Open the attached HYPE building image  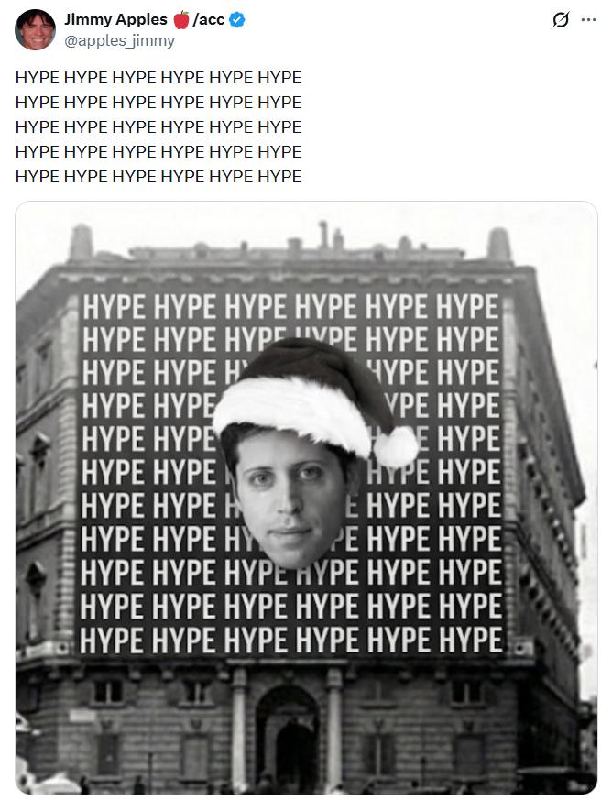[307, 498]
